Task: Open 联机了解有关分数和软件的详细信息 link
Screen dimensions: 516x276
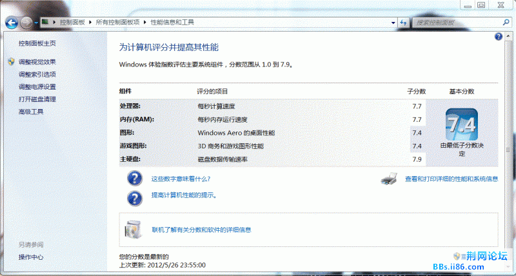Action: (x=201, y=230)
